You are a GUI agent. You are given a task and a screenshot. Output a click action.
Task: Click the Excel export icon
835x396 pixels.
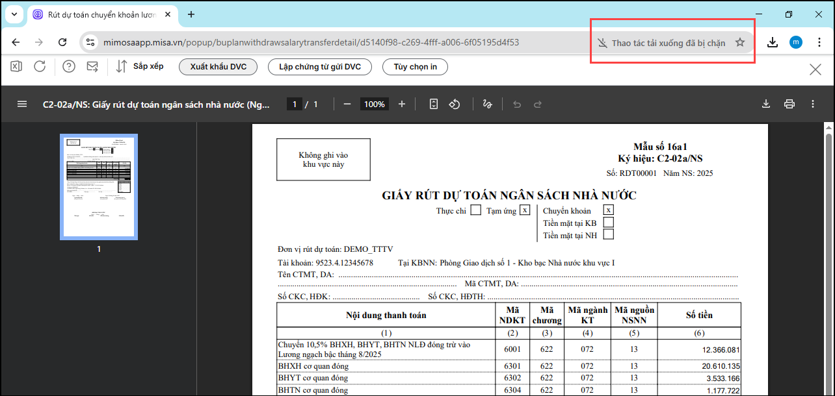16,66
